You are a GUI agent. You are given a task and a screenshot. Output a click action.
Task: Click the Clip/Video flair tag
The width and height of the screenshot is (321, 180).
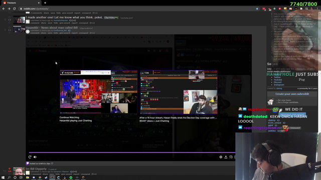coord(111,18)
